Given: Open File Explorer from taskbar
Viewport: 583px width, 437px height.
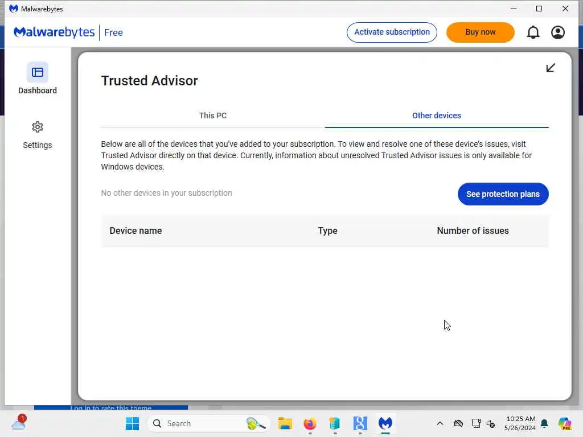Looking at the screenshot, I should tap(285, 423).
